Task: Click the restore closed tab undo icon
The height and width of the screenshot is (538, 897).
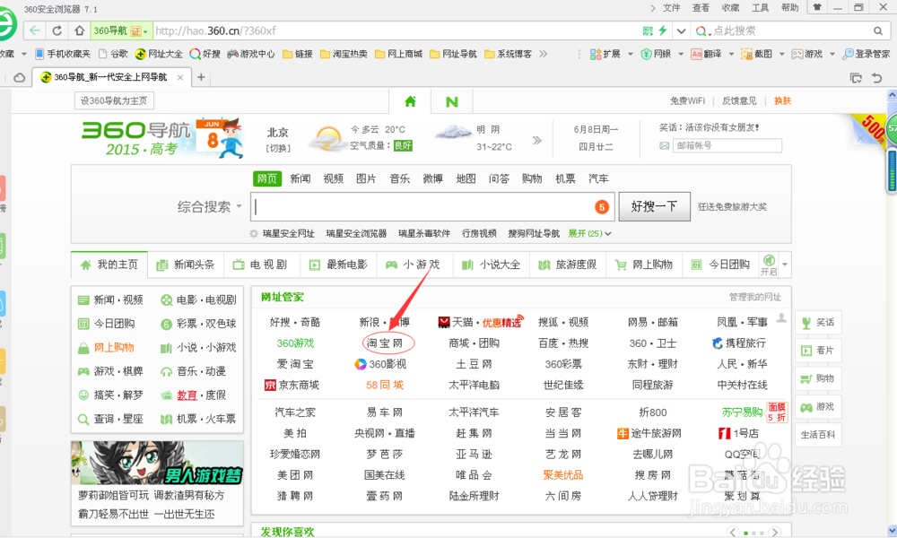Action: [x=876, y=78]
